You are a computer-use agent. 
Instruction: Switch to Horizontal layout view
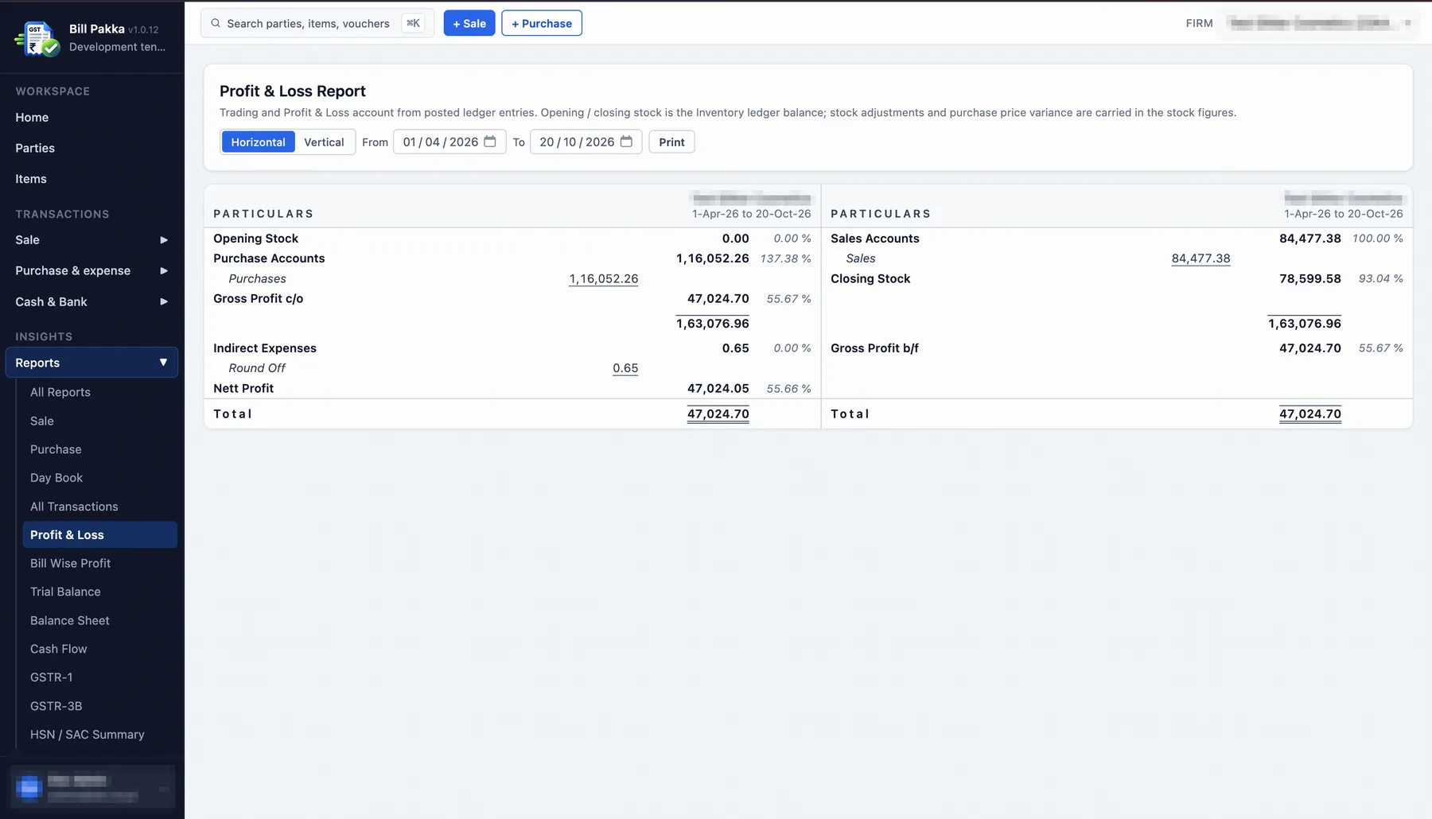[x=258, y=142]
